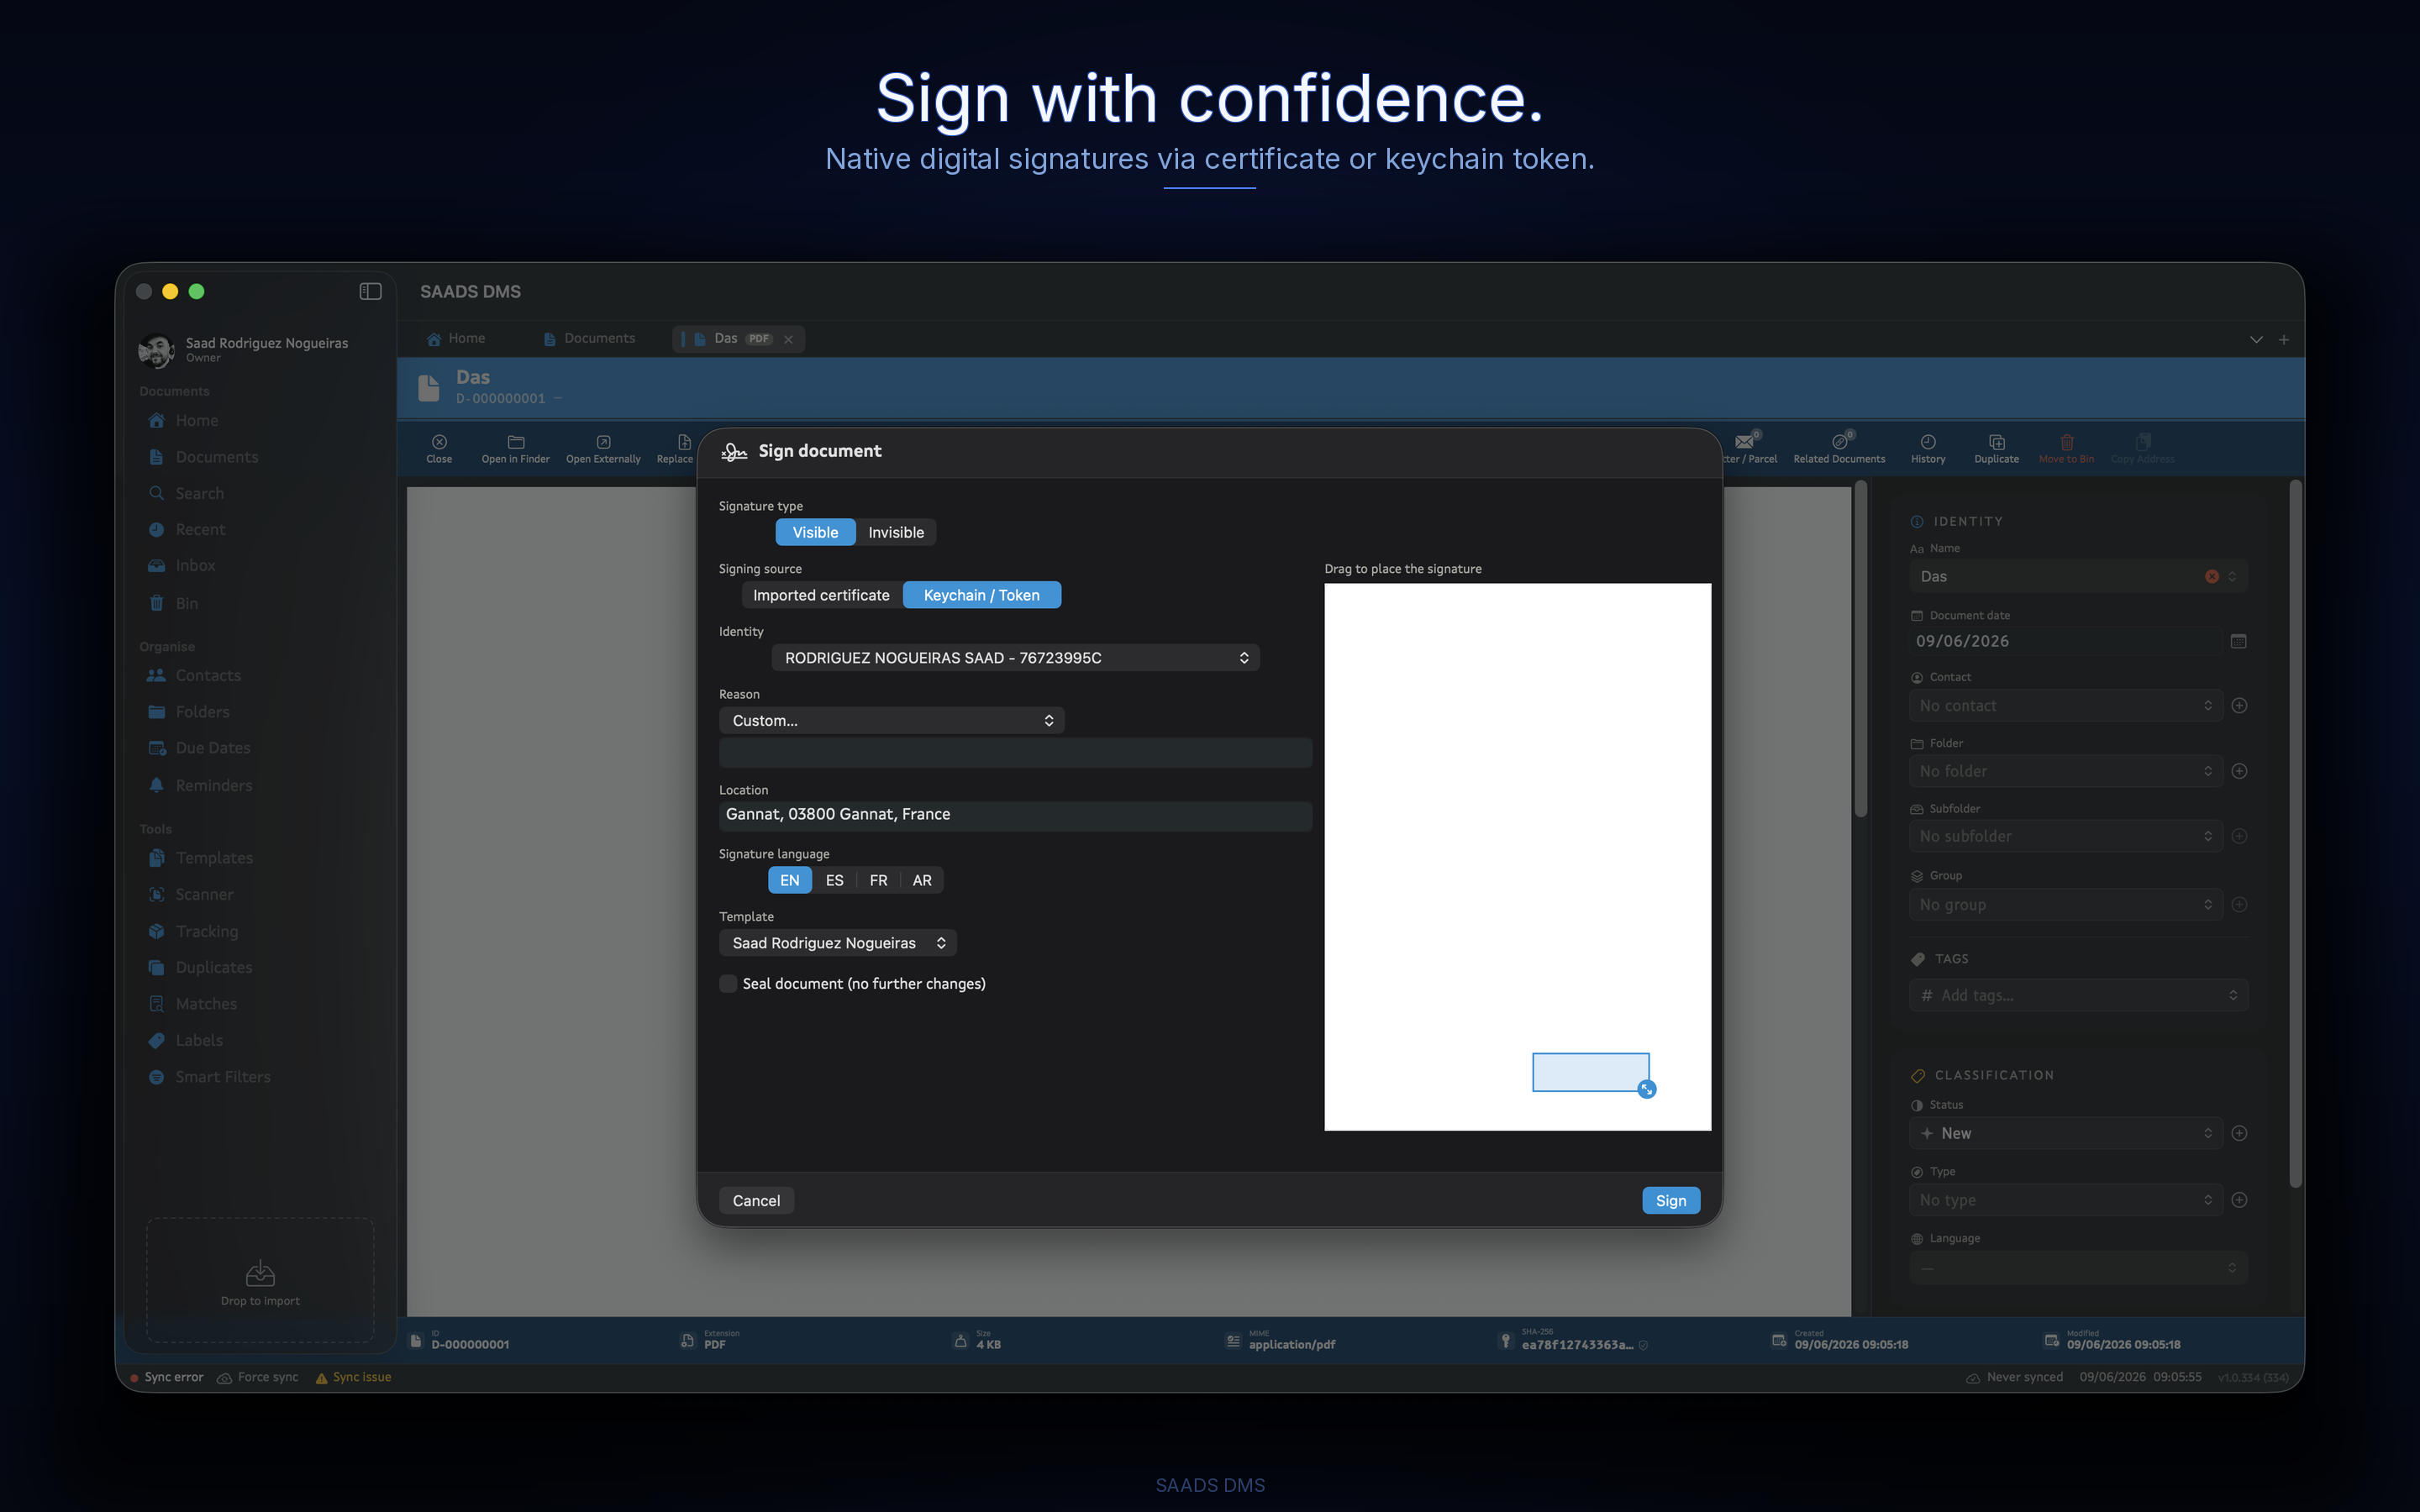Click the Replace toolbar icon
Viewport: 2420px width, 1512px height.
click(677, 448)
